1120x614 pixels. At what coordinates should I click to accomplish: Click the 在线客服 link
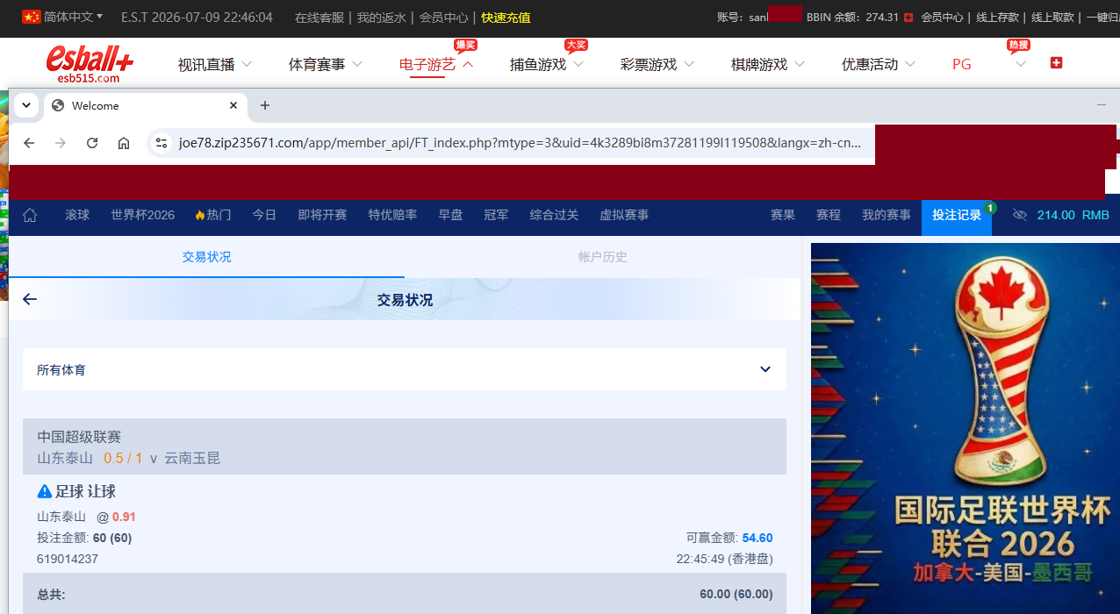tap(319, 18)
